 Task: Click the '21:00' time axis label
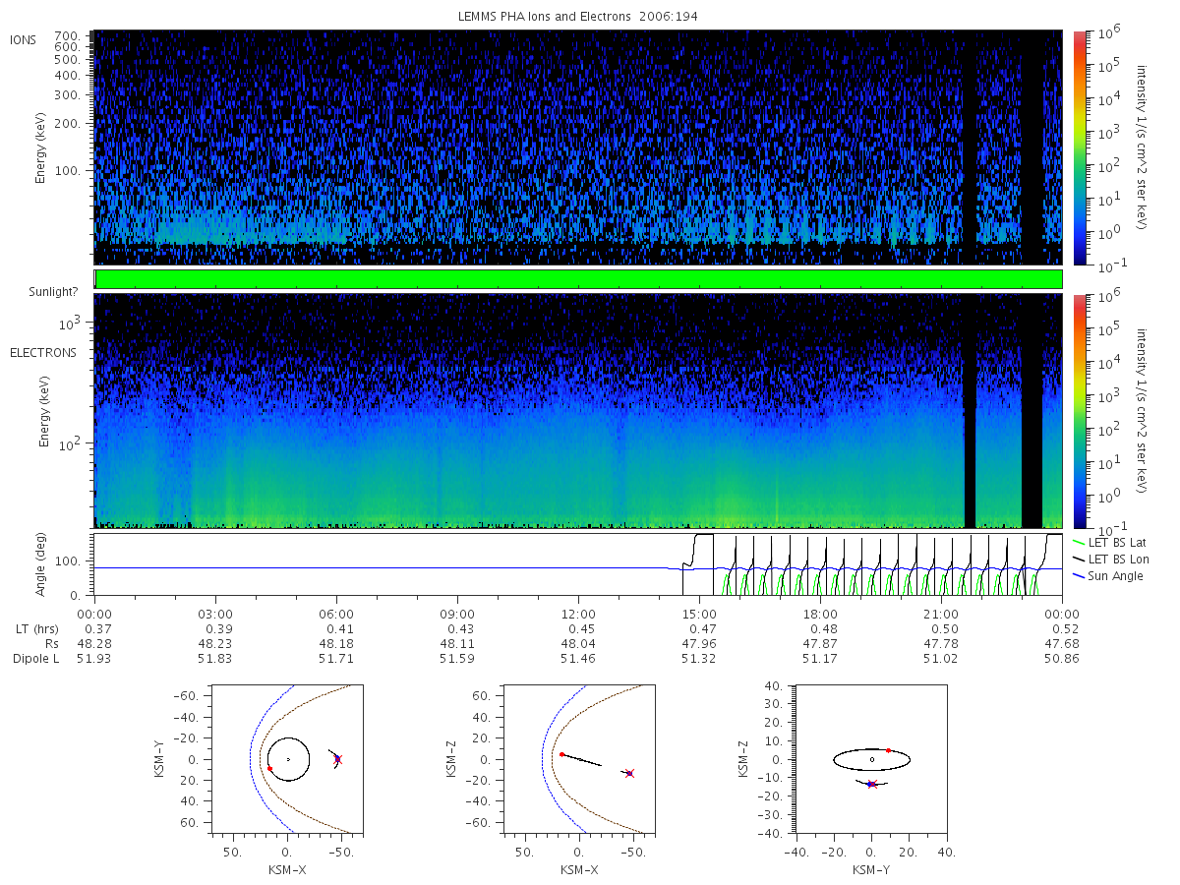(941, 614)
